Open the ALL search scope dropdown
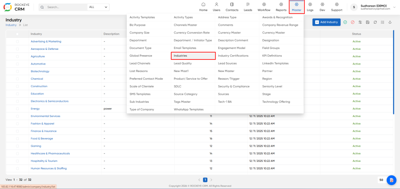Screen dimensions: 400x189 [x=98, y=7]
